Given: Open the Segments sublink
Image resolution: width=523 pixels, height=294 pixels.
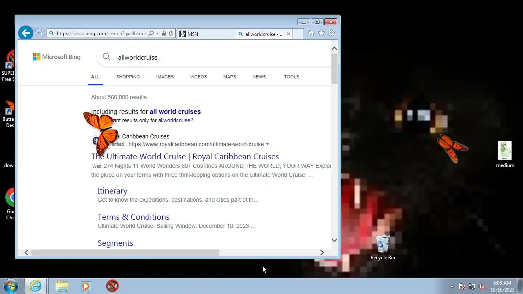Looking at the screenshot, I should pos(115,243).
